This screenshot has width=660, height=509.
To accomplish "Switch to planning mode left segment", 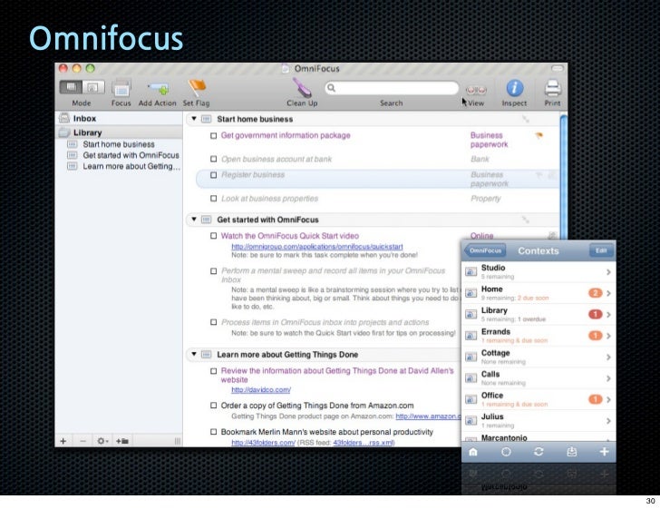I will [x=71, y=87].
